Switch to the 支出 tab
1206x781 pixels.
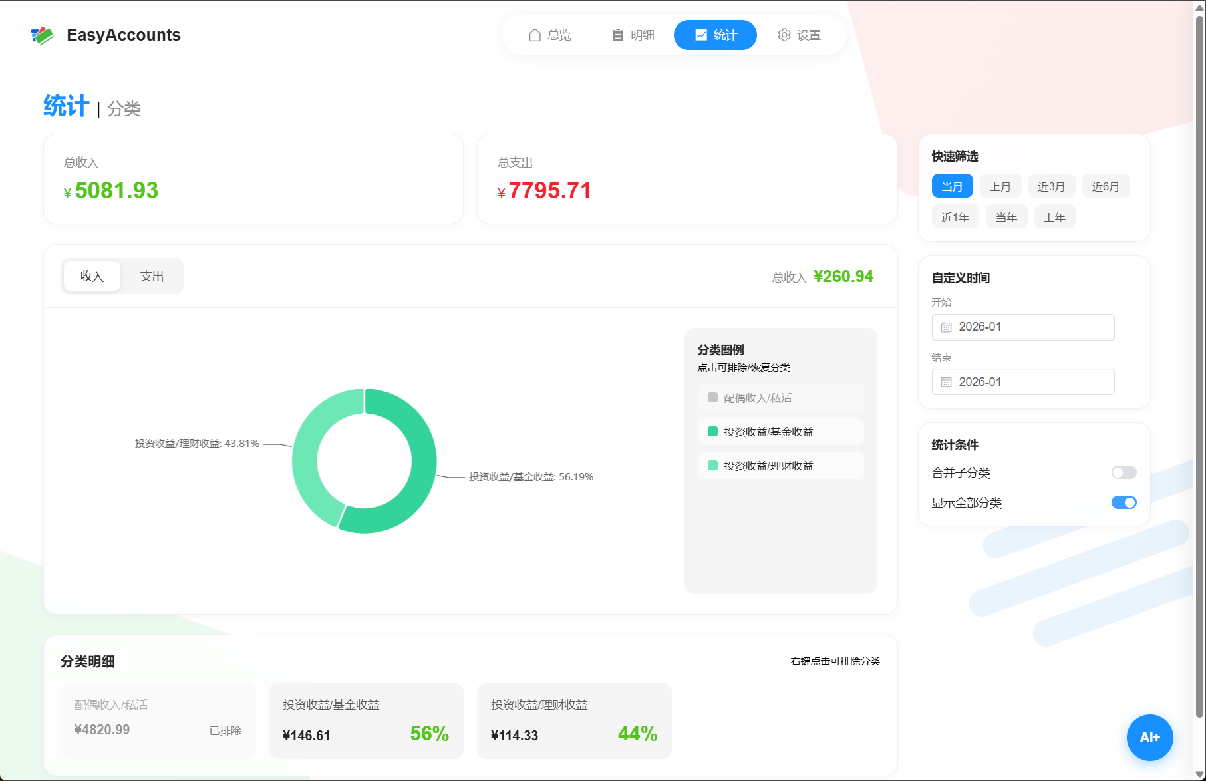(x=152, y=276)
